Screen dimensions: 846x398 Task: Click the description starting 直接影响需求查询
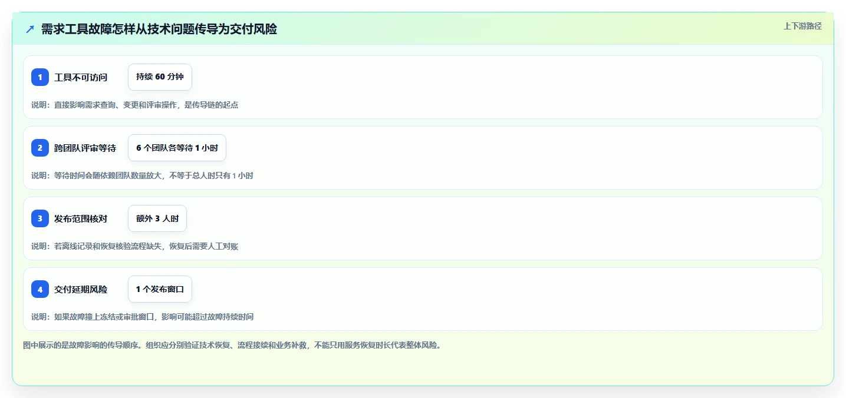click(134, 105)
